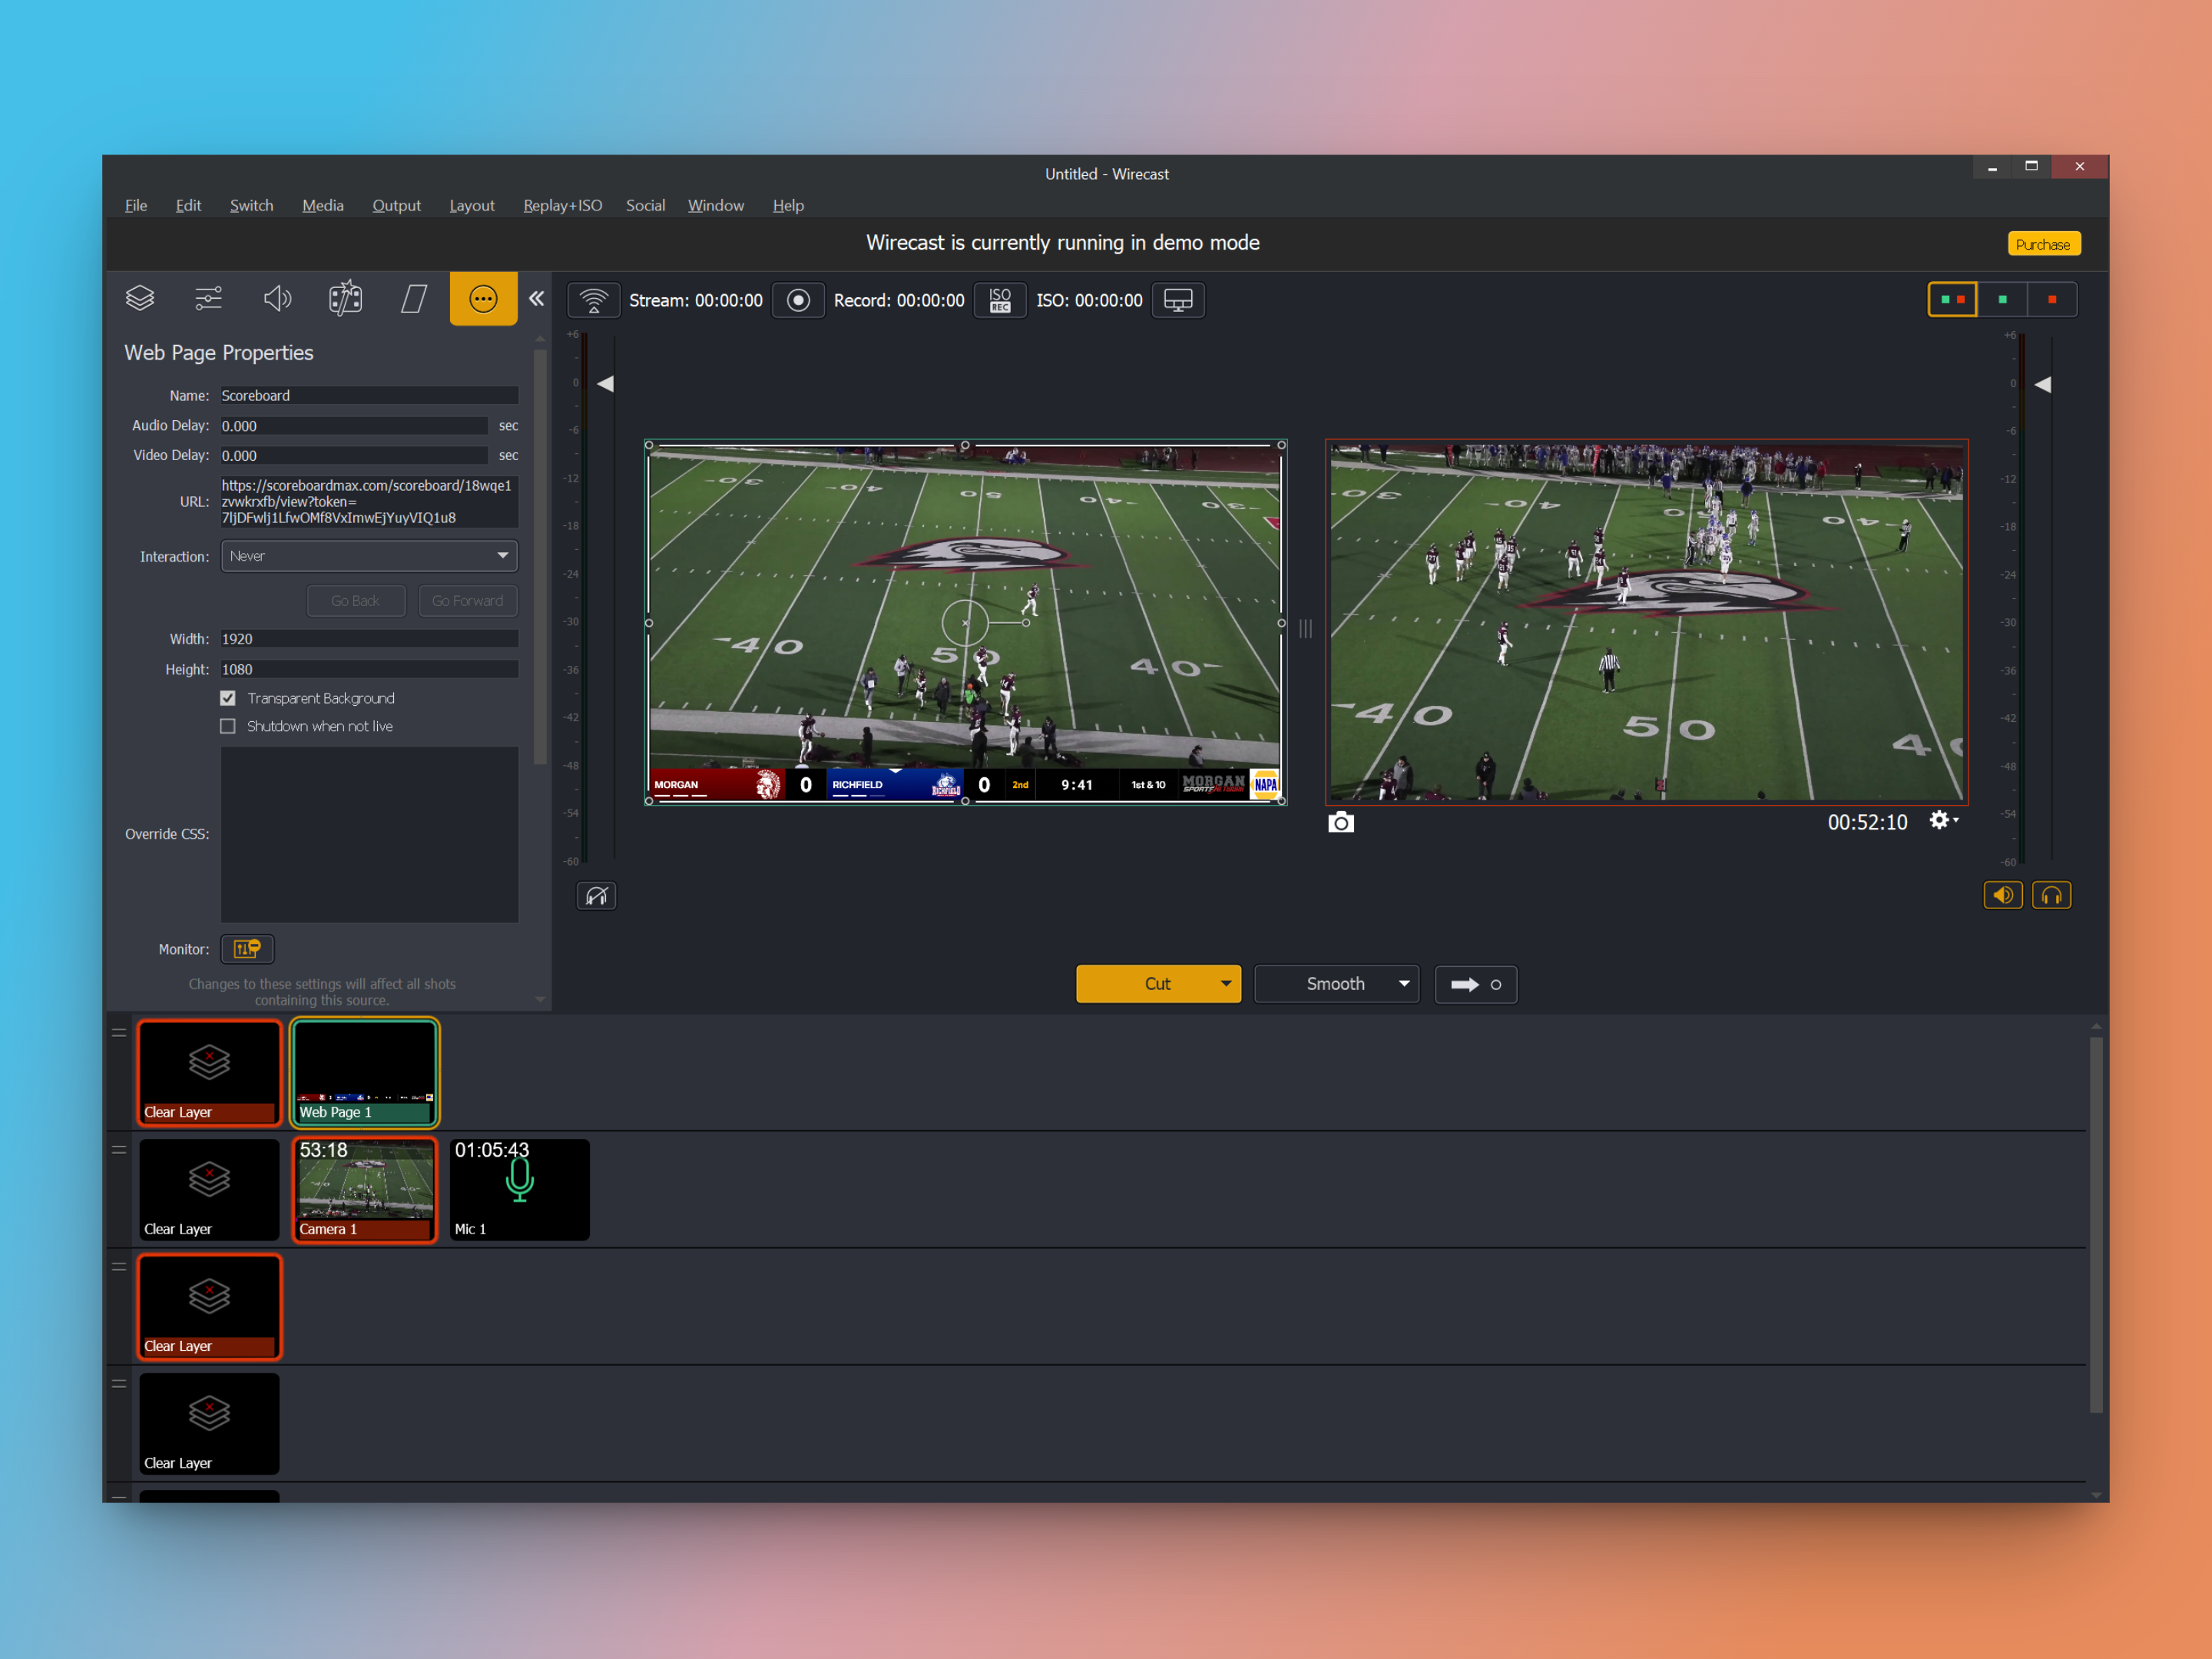Show both preview and live layout
The image size is (2212, 1659).
(1952, 299)
